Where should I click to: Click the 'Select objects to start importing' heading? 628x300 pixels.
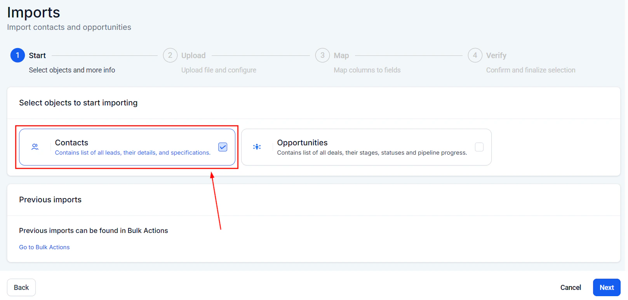[78, 103]
